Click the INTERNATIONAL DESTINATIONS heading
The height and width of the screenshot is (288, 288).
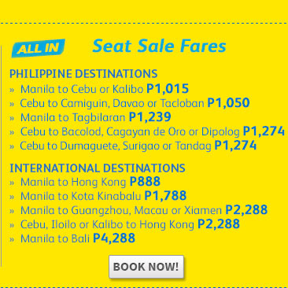pos(98,168)
